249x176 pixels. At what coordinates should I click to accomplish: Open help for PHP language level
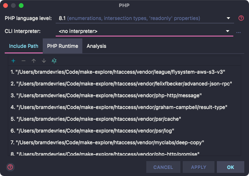point(241,18)
